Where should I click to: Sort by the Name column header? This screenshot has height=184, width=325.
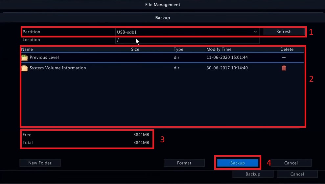pos(27,49)
